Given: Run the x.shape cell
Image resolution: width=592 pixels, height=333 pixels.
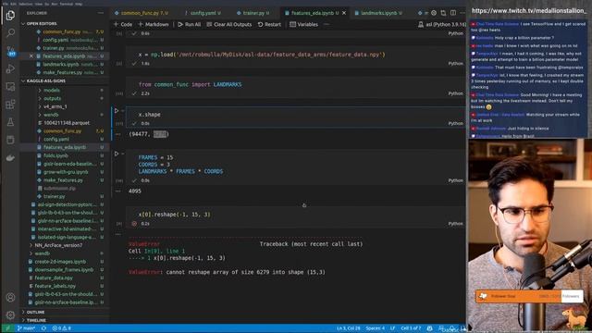Looking at the screenshot, I should [117, 111].
